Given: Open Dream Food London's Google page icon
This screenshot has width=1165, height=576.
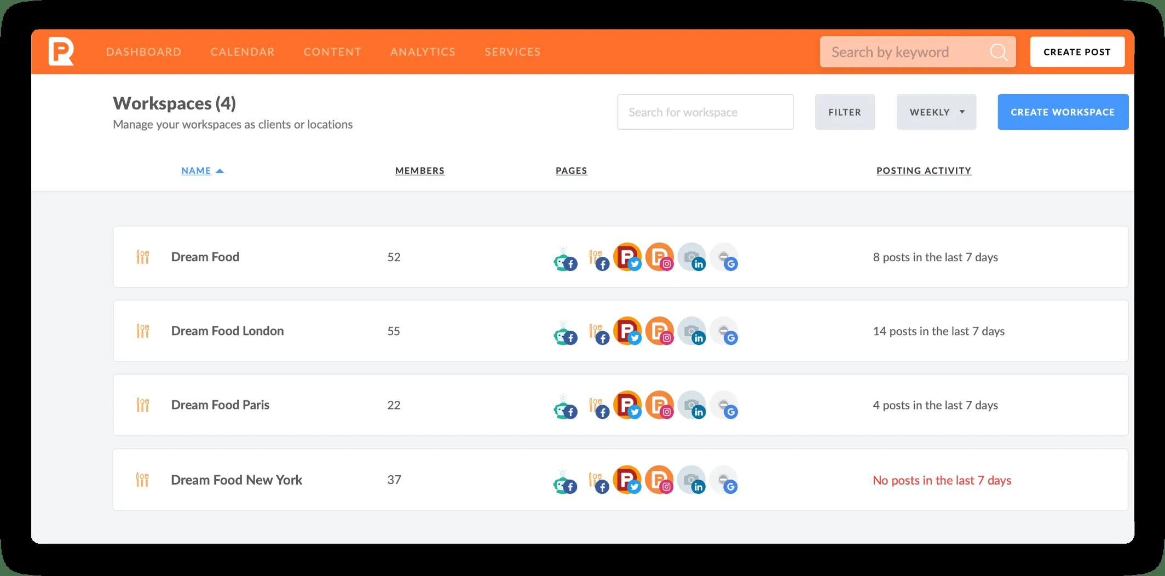Looking at the screenshot, I should click(724, 331).
